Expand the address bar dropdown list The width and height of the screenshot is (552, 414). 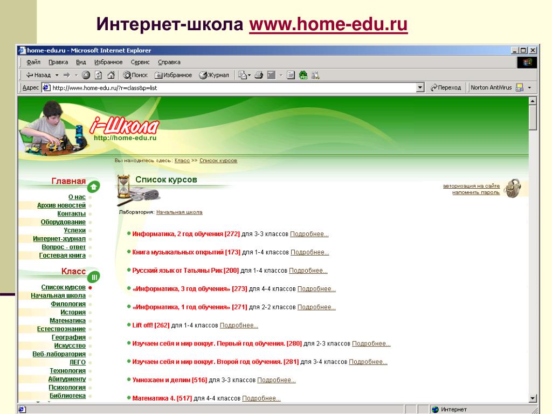tap(420, 88)
